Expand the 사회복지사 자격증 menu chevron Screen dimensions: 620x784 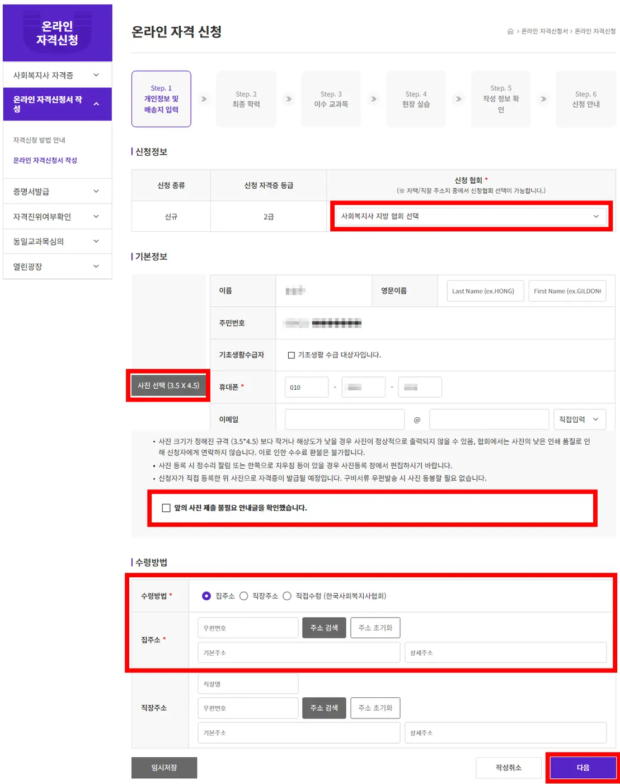[96, 75]
